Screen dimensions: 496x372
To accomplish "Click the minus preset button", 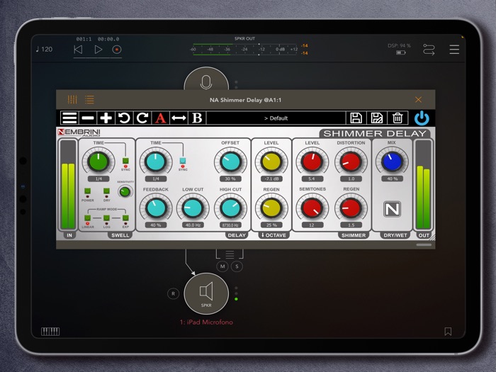I will 88,118.
